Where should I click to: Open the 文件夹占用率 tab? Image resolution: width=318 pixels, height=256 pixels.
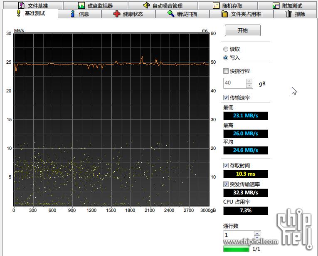coord(242,14)
